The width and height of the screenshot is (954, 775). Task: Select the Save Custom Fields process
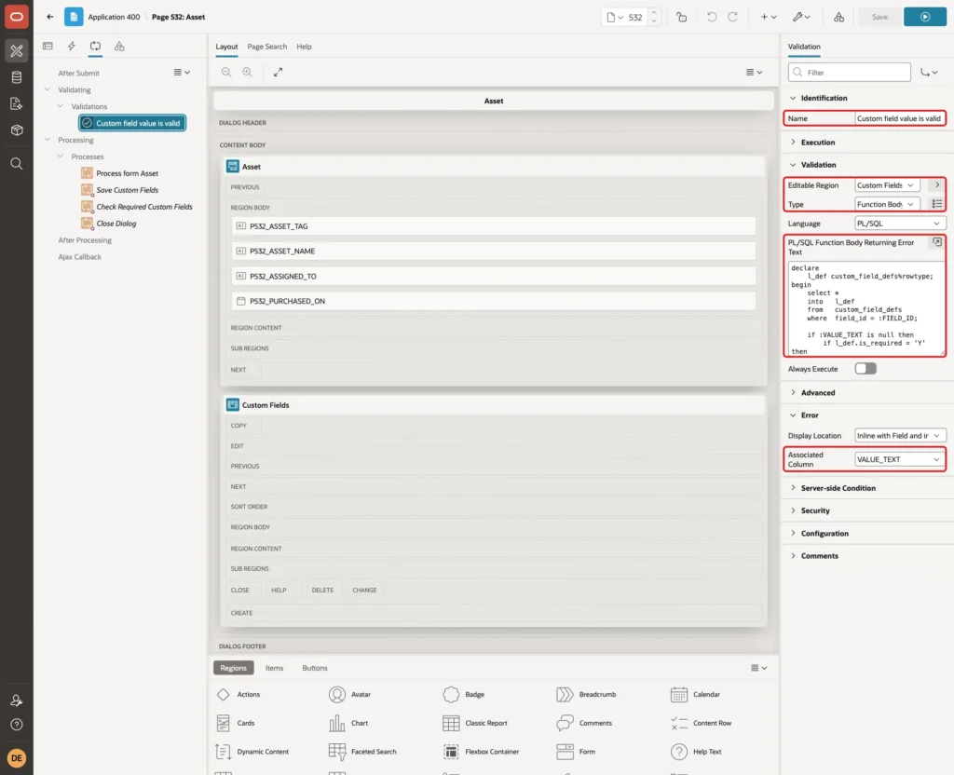coord(127,190)
